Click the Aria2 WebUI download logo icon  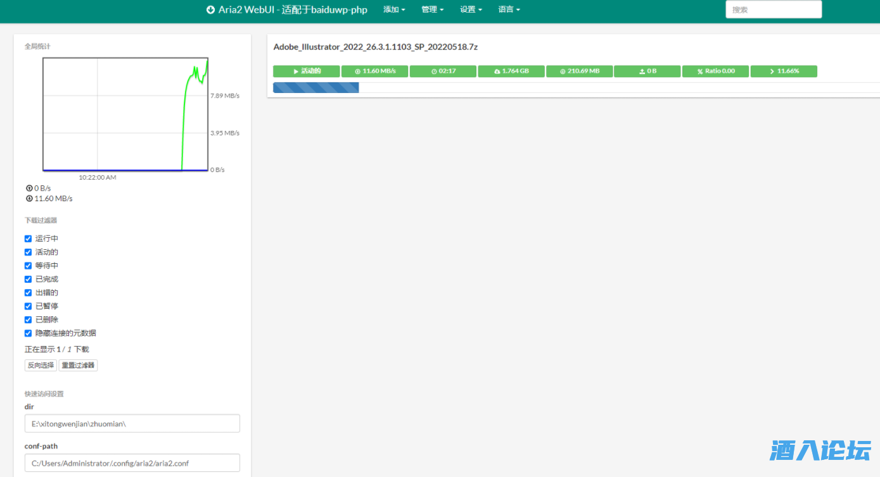coord(210,9)
